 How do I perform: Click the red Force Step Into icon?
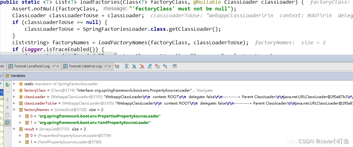[x=142, y=66]
